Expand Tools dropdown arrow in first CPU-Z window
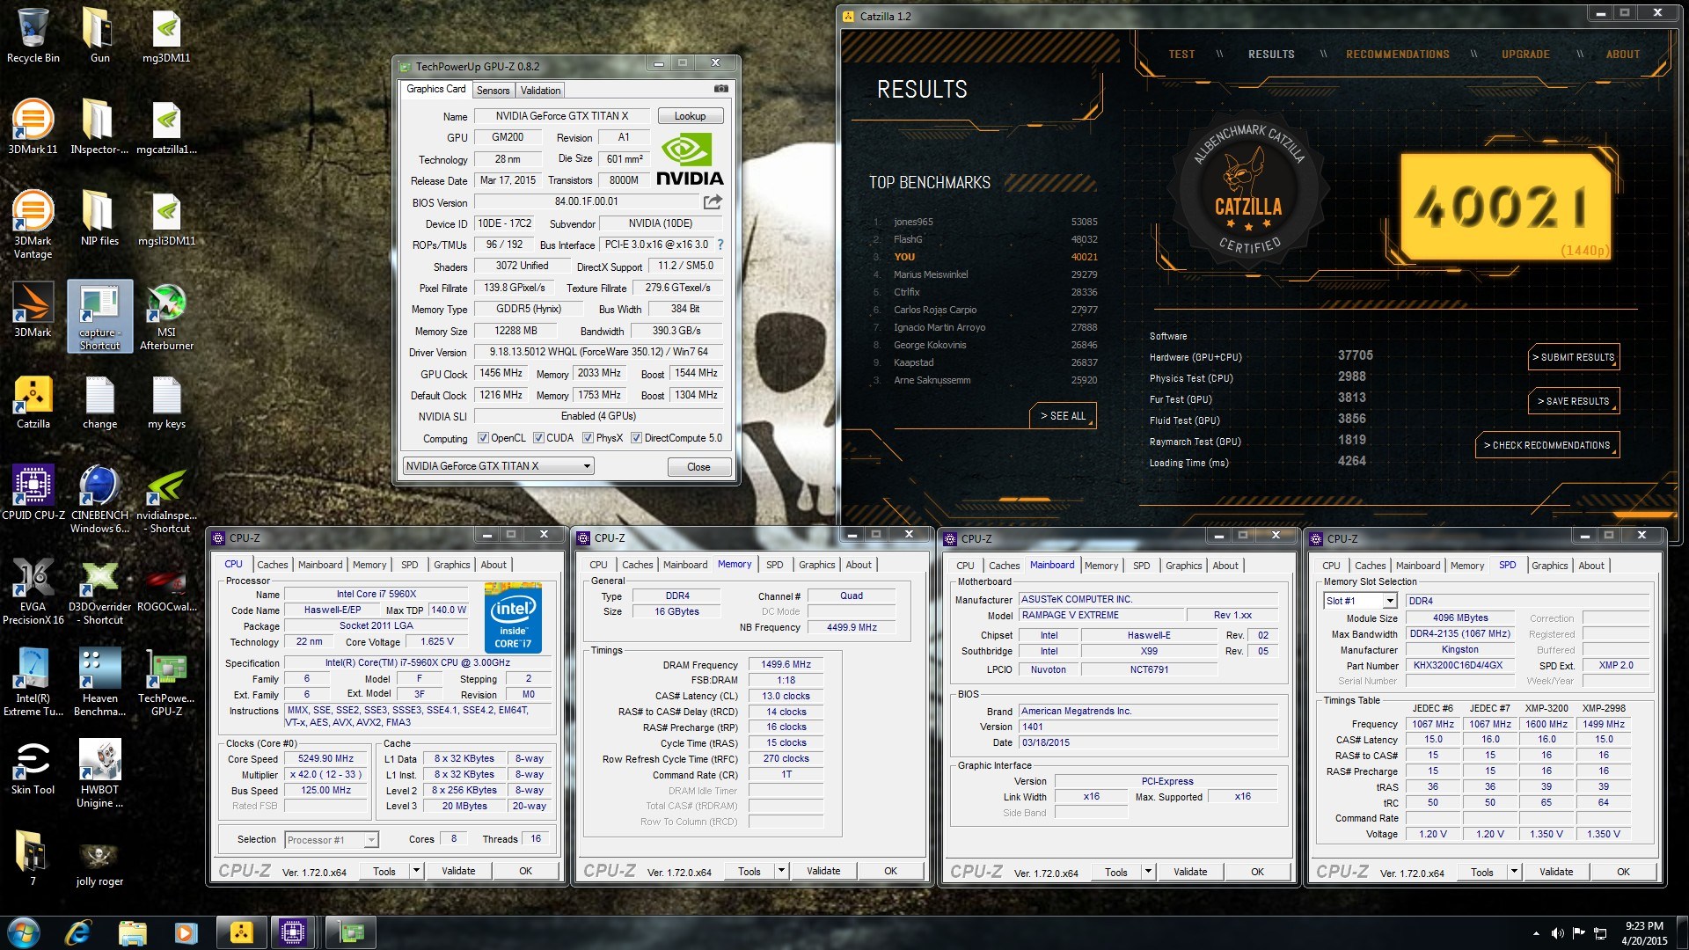 coord(416,871)
